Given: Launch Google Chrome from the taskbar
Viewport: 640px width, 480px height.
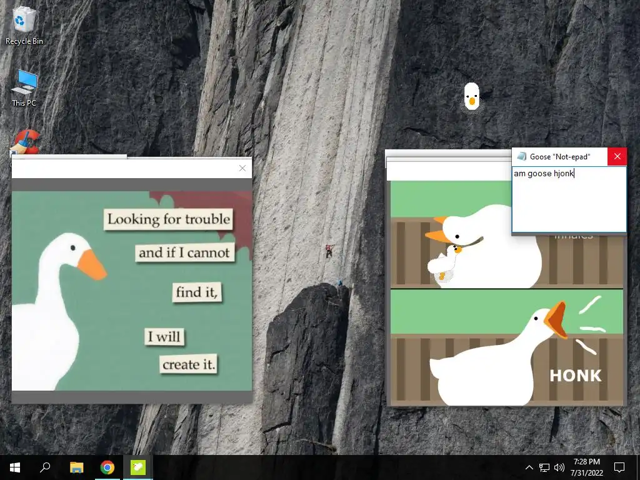Looking at the screenshot, I should pos(107,467).
